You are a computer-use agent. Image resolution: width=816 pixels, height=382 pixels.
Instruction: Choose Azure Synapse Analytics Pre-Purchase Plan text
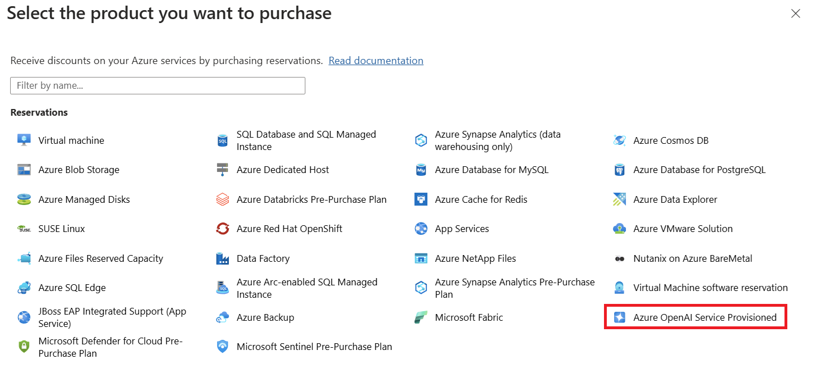tap(515, 288)
